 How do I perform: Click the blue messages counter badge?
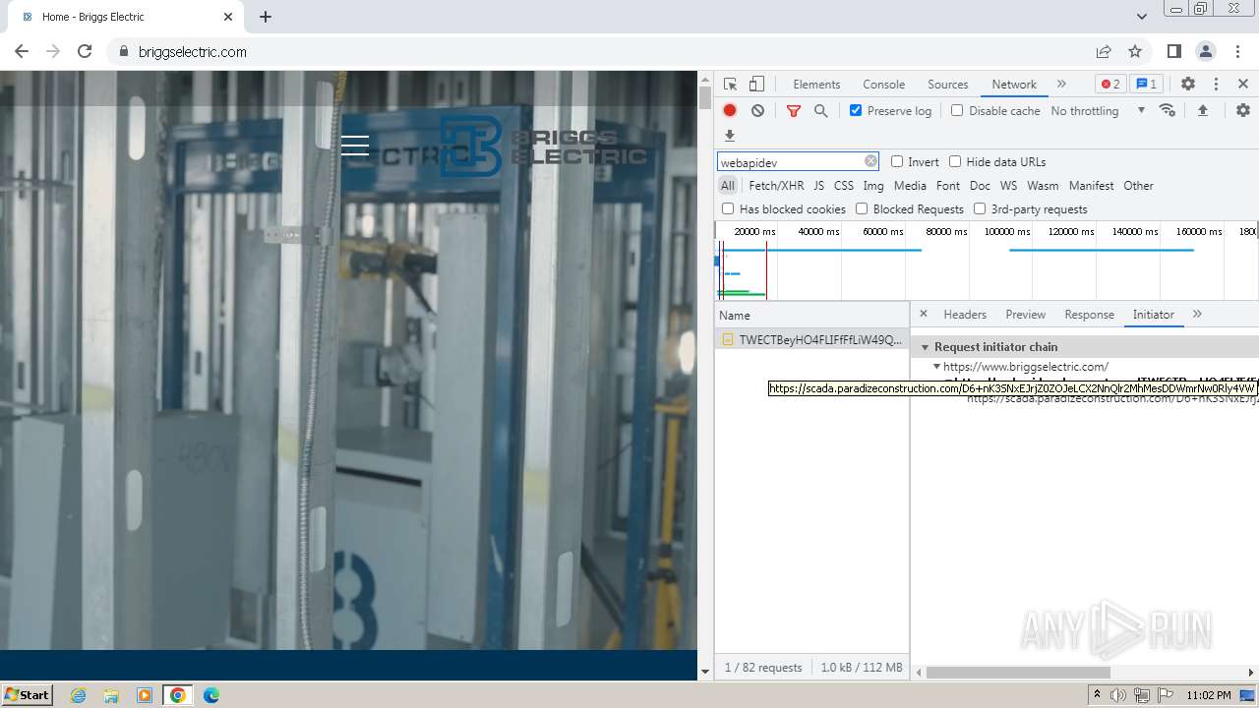coord(1146,84)
